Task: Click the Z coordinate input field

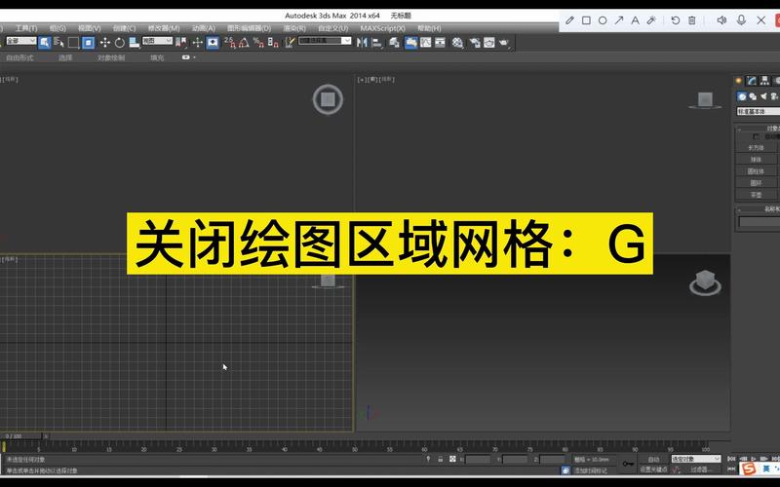Action: tap(550, 459)
